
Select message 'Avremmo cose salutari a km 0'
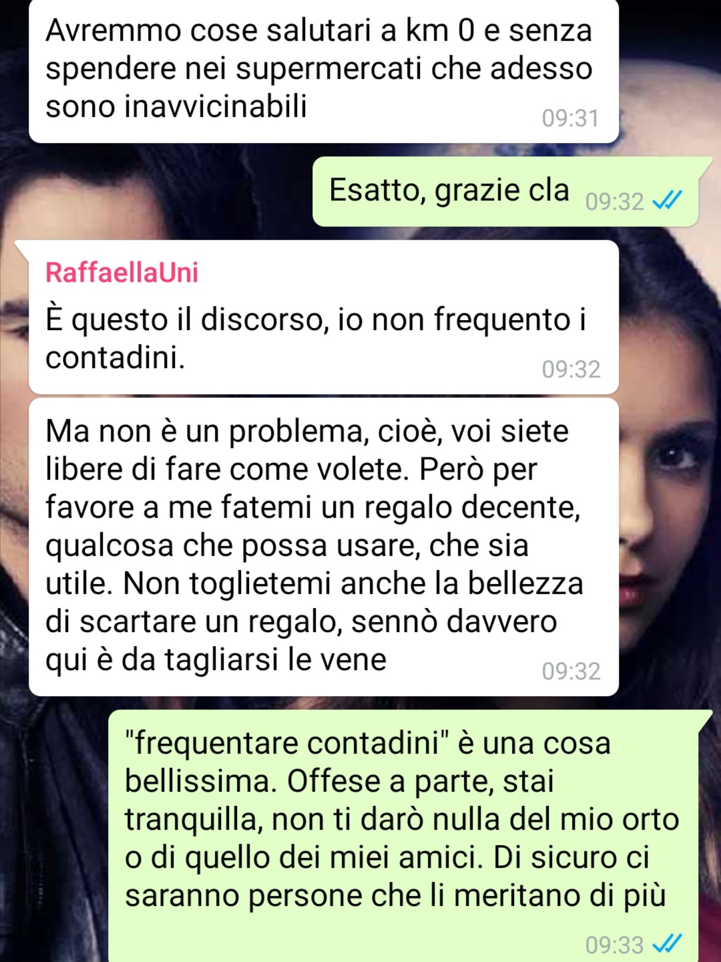324,69
